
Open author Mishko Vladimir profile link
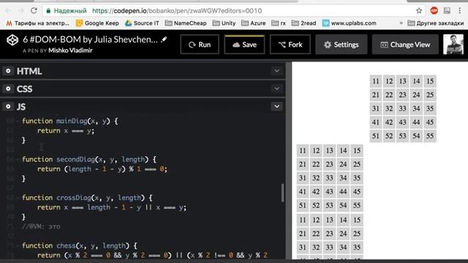(70, 50)
